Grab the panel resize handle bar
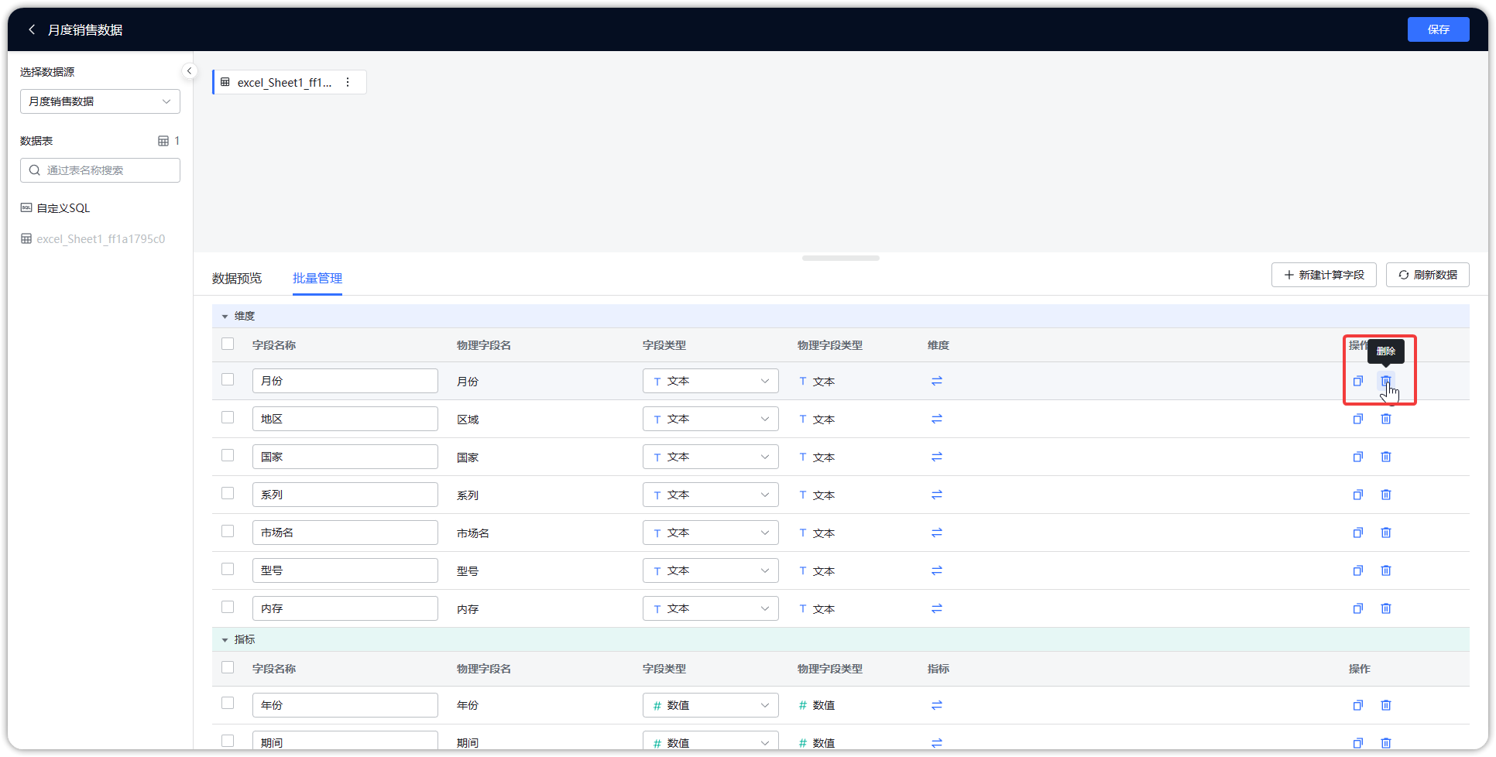The height and width of the screenshot is (757, 1496). pos(841,259)
